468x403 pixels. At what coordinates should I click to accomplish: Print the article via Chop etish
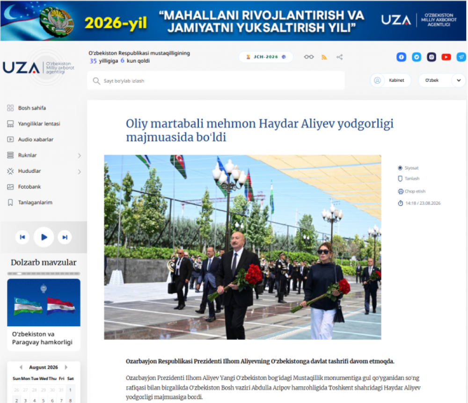tap(411, 191)
